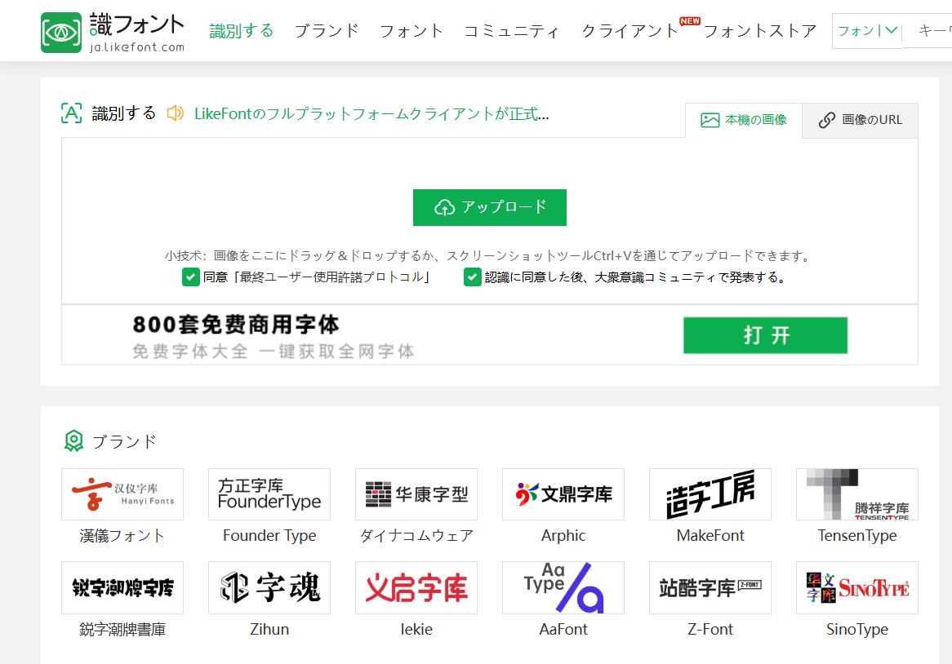
Task: Open the 文鼎字库 Arphic logo
Action: (563, 494)
